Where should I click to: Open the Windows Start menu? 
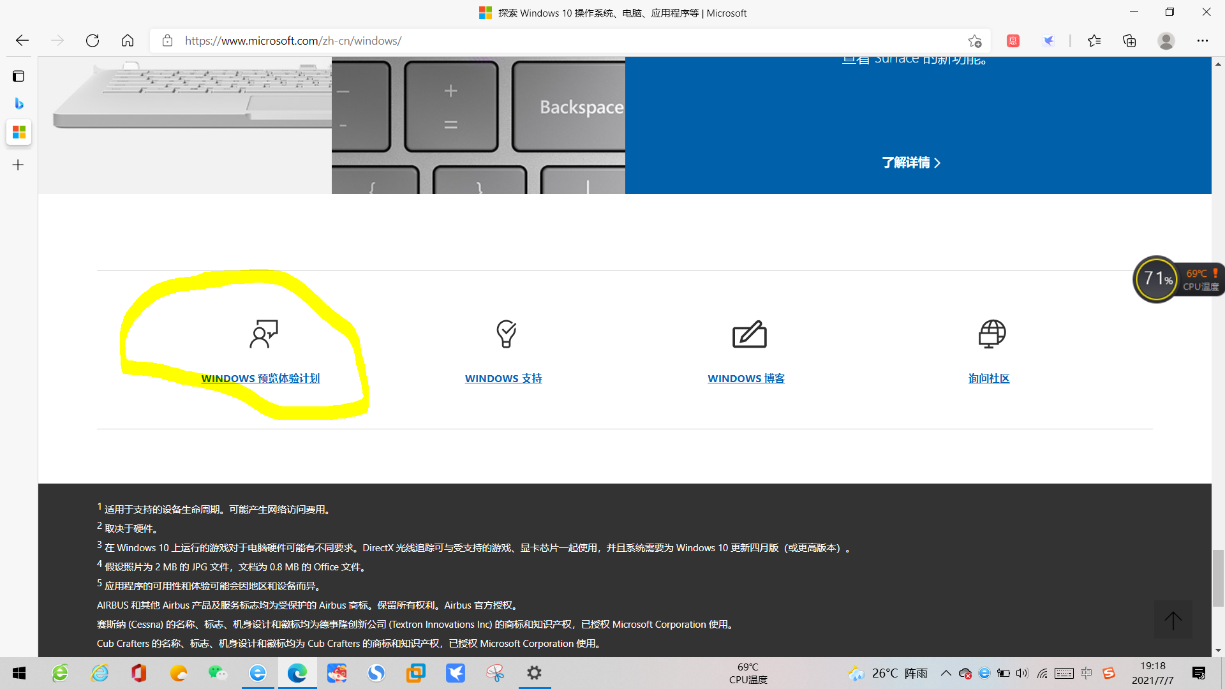(19, 673)
